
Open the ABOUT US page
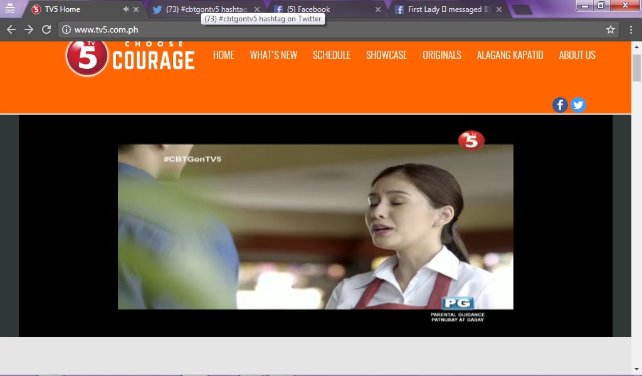(x=577, y=55)
